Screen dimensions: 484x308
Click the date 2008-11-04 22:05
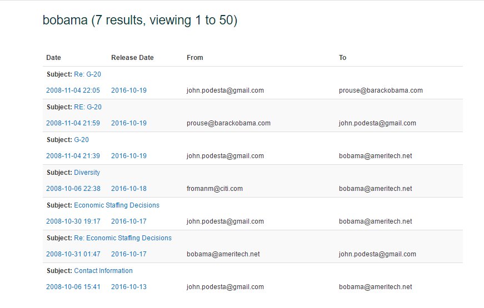pos(73,90)
